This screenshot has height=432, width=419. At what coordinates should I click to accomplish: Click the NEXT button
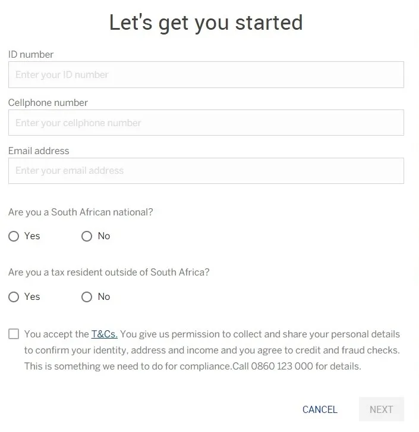381,409
